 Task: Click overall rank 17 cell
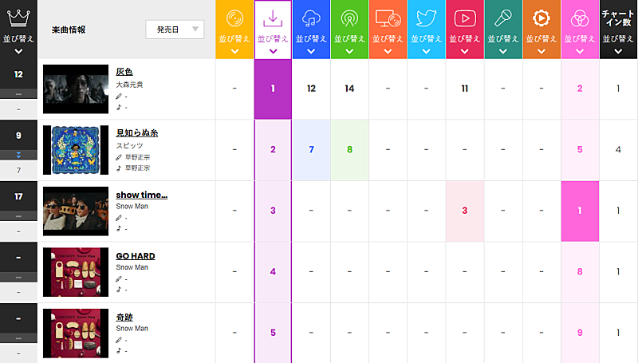pos(18,196)
